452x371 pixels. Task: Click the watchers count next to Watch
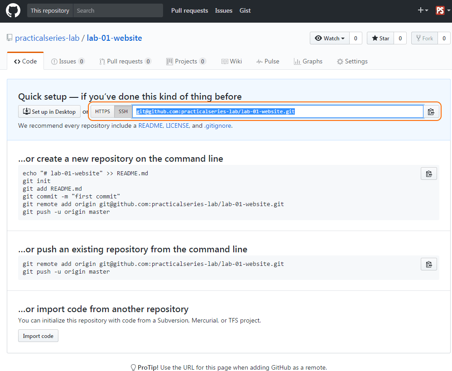tap(356, 39)
